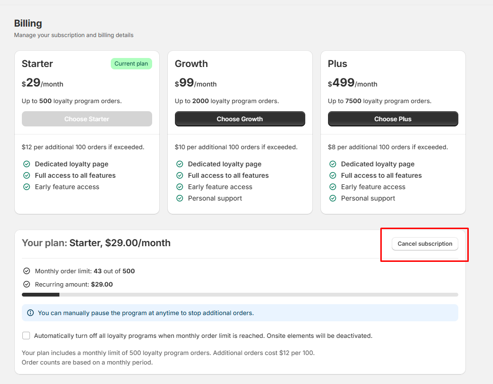Image resolution: width=493 pixels, height=384 pixels.
Task: Click Starter's Early feature access check icon
Action: tap(27, 187)
